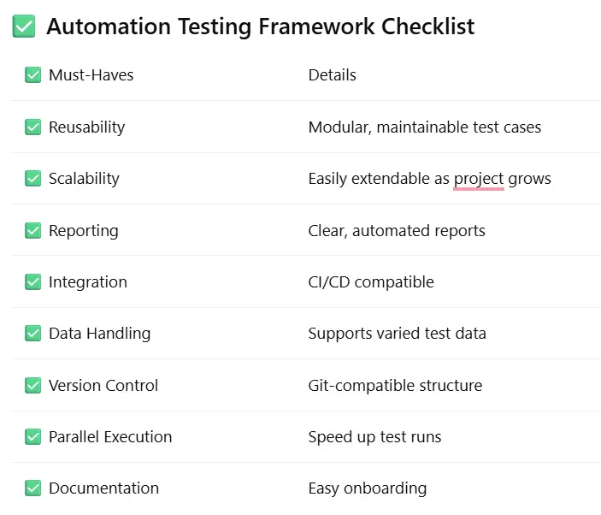Click the Easy onboarding text
The height and width of the screenshot is (515, 601).
(x=368, y=488)
